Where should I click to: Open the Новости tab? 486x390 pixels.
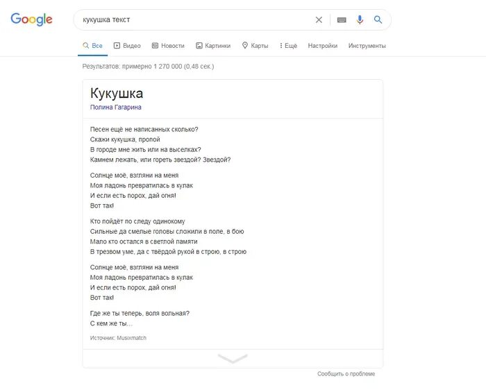[168, 46]
